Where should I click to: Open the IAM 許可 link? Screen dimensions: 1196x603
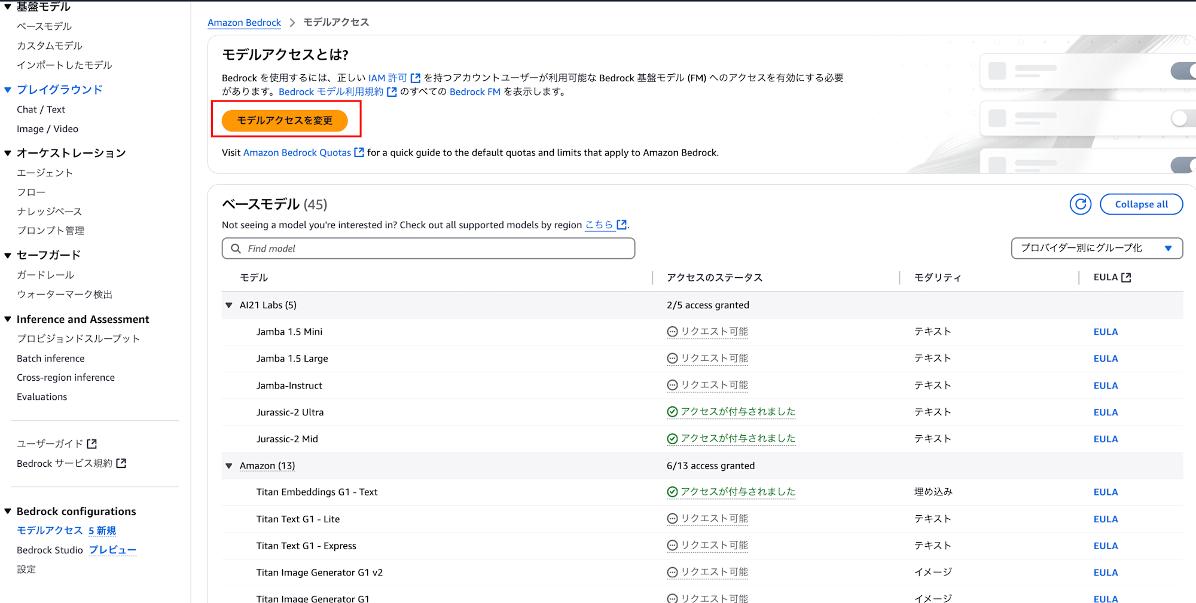tap(388, 78)
